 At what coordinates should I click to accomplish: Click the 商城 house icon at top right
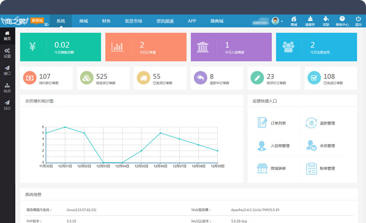pyautogui.click(x=294, y=21)
